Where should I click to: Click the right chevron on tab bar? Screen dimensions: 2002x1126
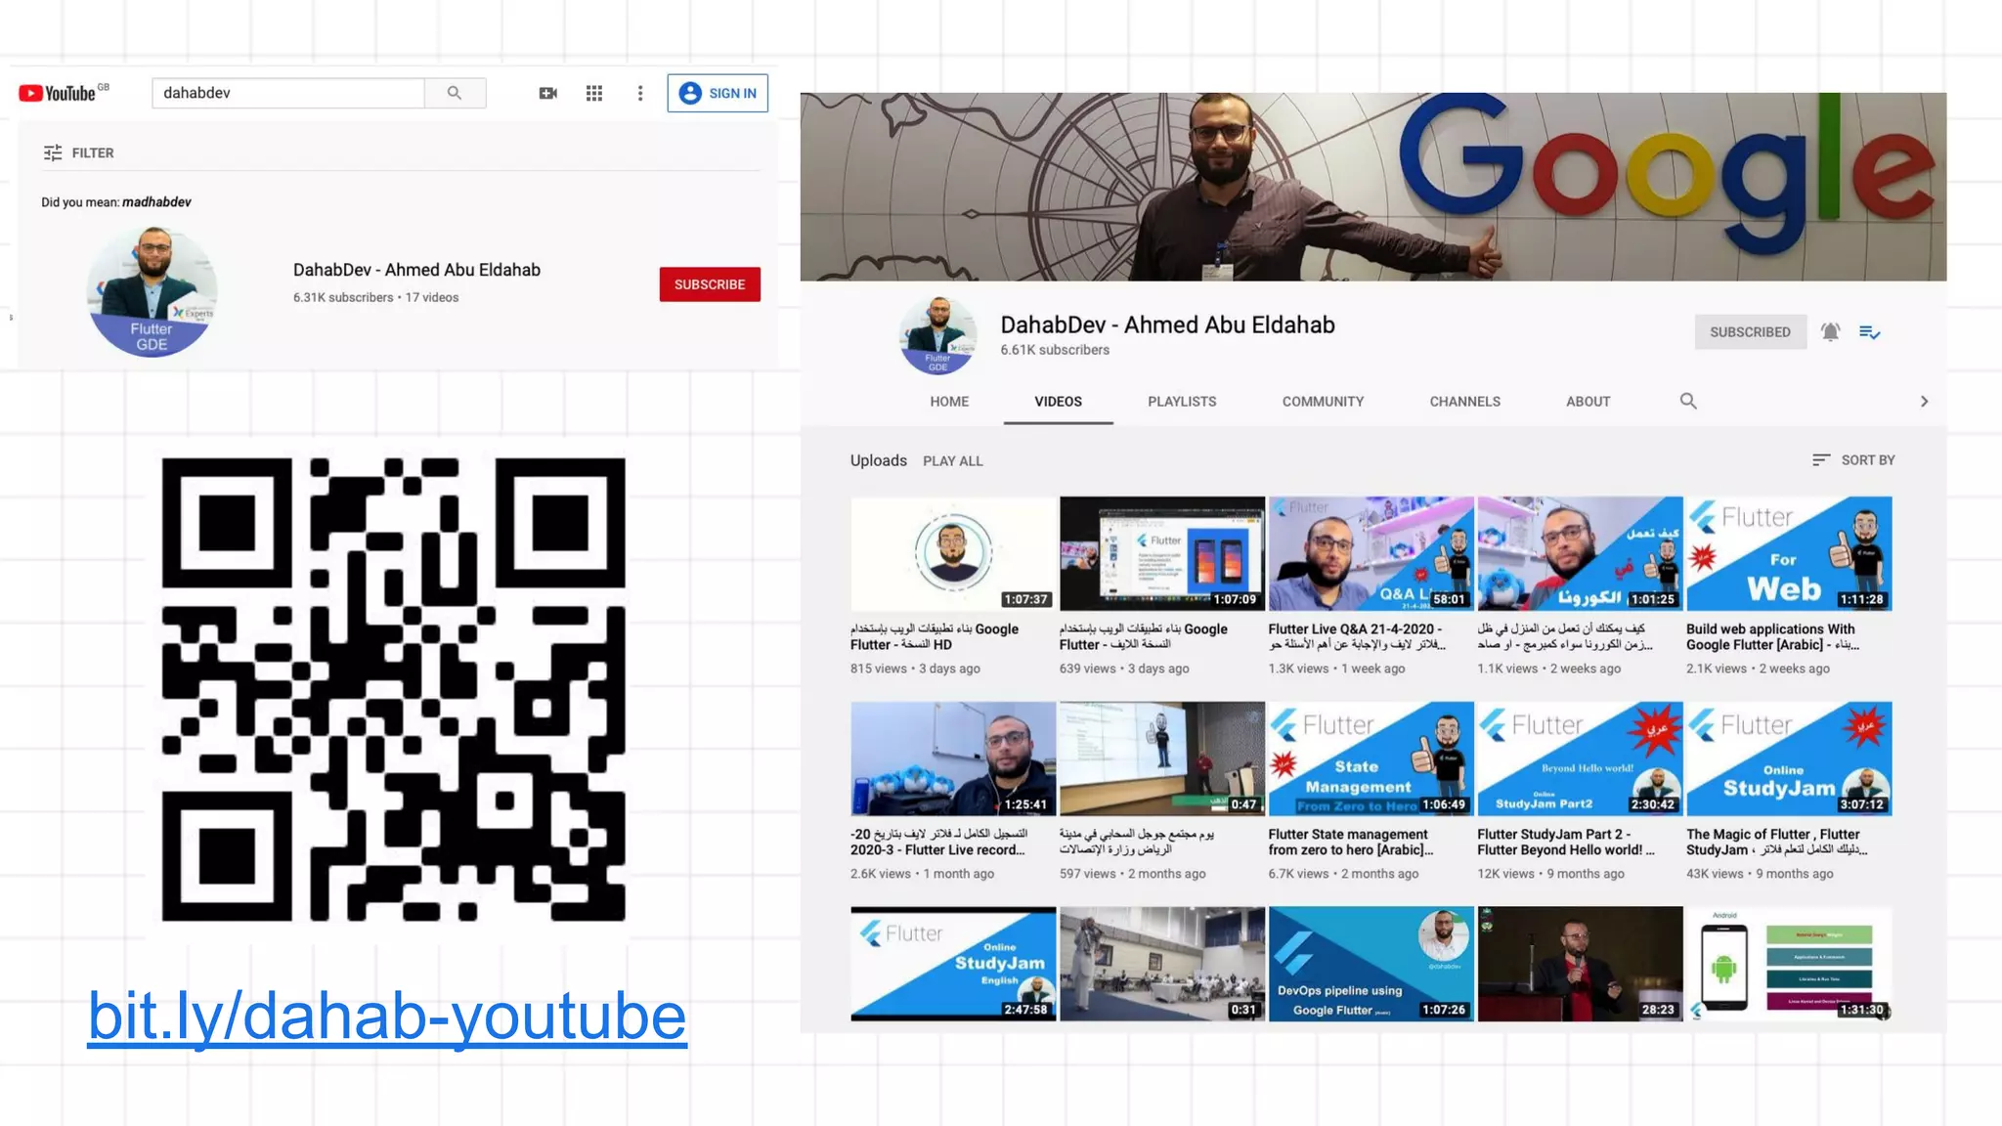(1924, 401)
